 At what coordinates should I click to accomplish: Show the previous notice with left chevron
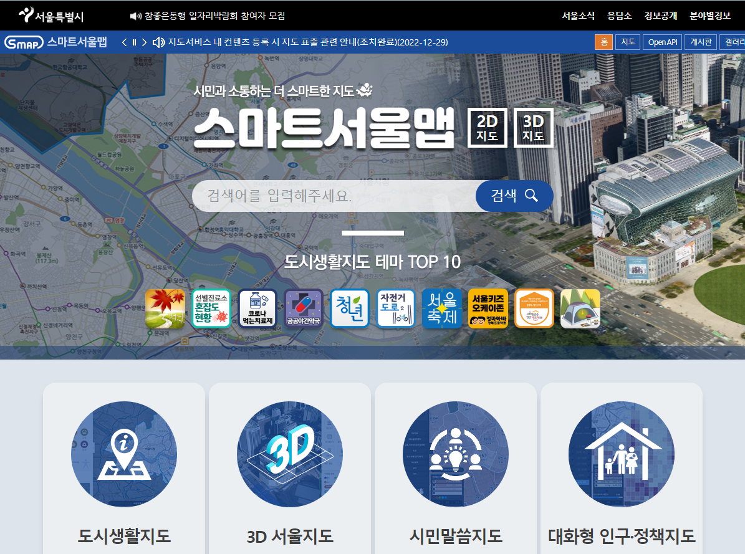point(124,42)
